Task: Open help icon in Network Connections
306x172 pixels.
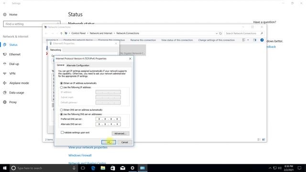Action: (262, 40)
